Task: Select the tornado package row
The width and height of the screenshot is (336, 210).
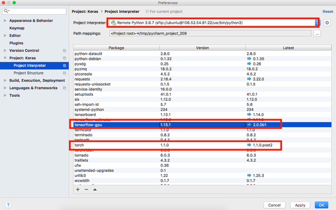Action: pos(203,155)
